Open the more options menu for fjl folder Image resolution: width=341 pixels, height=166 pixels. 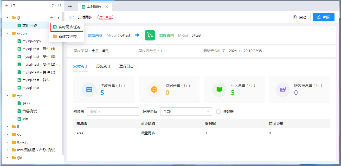59,17
